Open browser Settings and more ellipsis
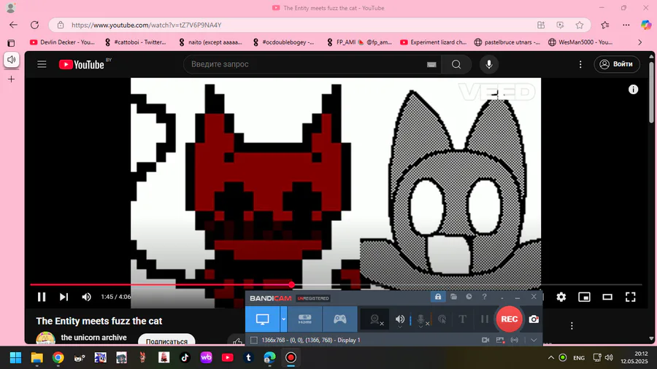 (626, 25)
